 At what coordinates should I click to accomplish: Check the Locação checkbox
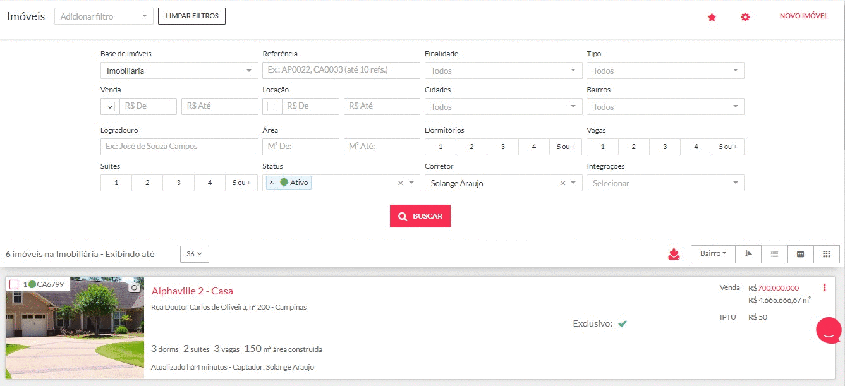tap(272, 107)
